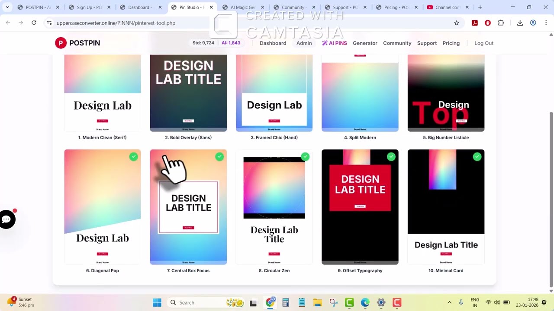Open Wi-Fi network tray icon
The width and height of the screenshot is (554, 311).
coord(488,302)
